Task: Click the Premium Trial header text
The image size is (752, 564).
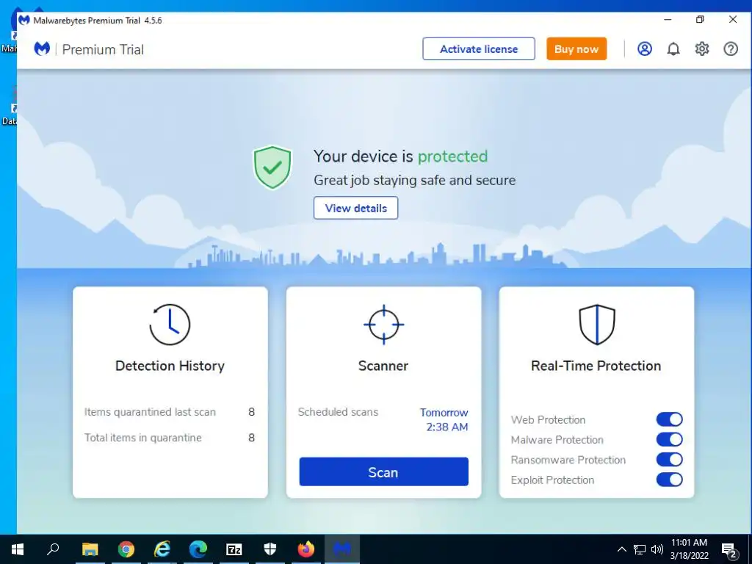Action: pos(103,49)
